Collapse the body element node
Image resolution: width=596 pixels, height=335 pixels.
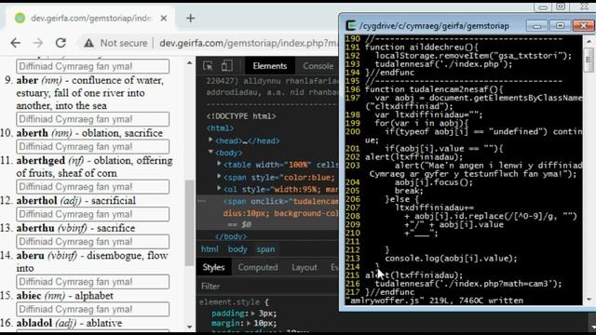pyautogui.click(x=210, y=153)
